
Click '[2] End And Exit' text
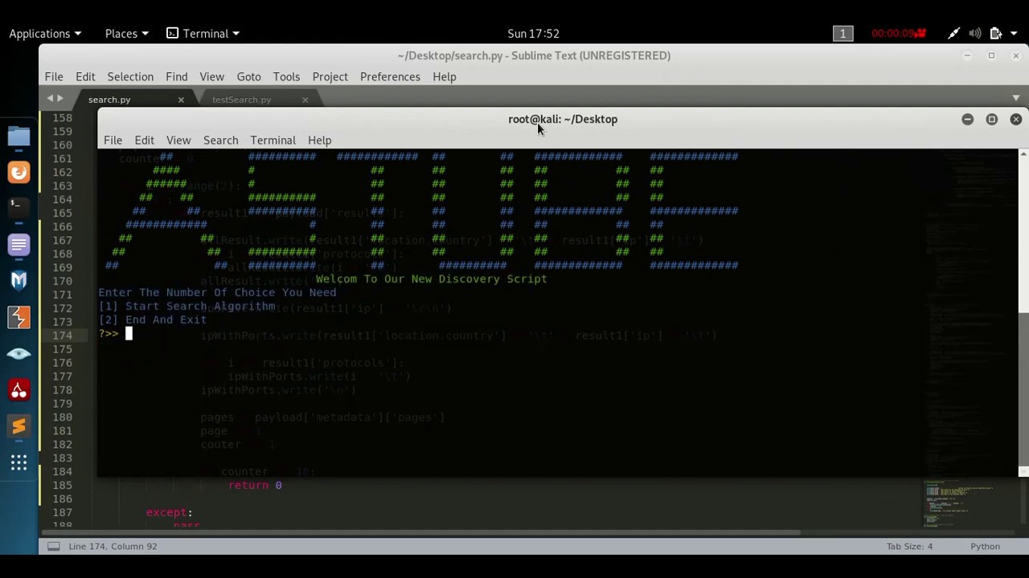153,320
